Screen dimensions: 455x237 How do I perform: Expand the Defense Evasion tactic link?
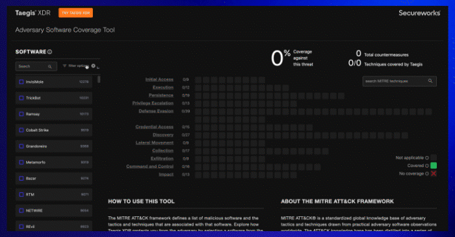156,111
